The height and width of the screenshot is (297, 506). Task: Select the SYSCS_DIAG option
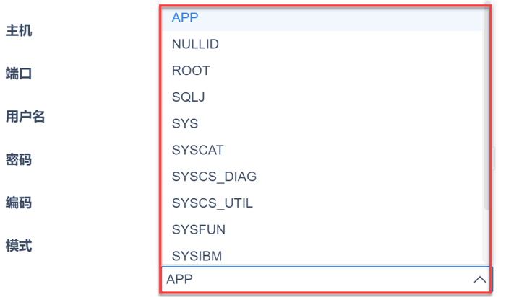(x=214, y=177)
